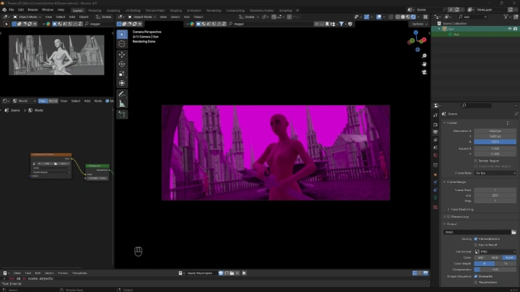The image size is (520, 292).
Task: Select the Annotate tool
Action: 122,94
